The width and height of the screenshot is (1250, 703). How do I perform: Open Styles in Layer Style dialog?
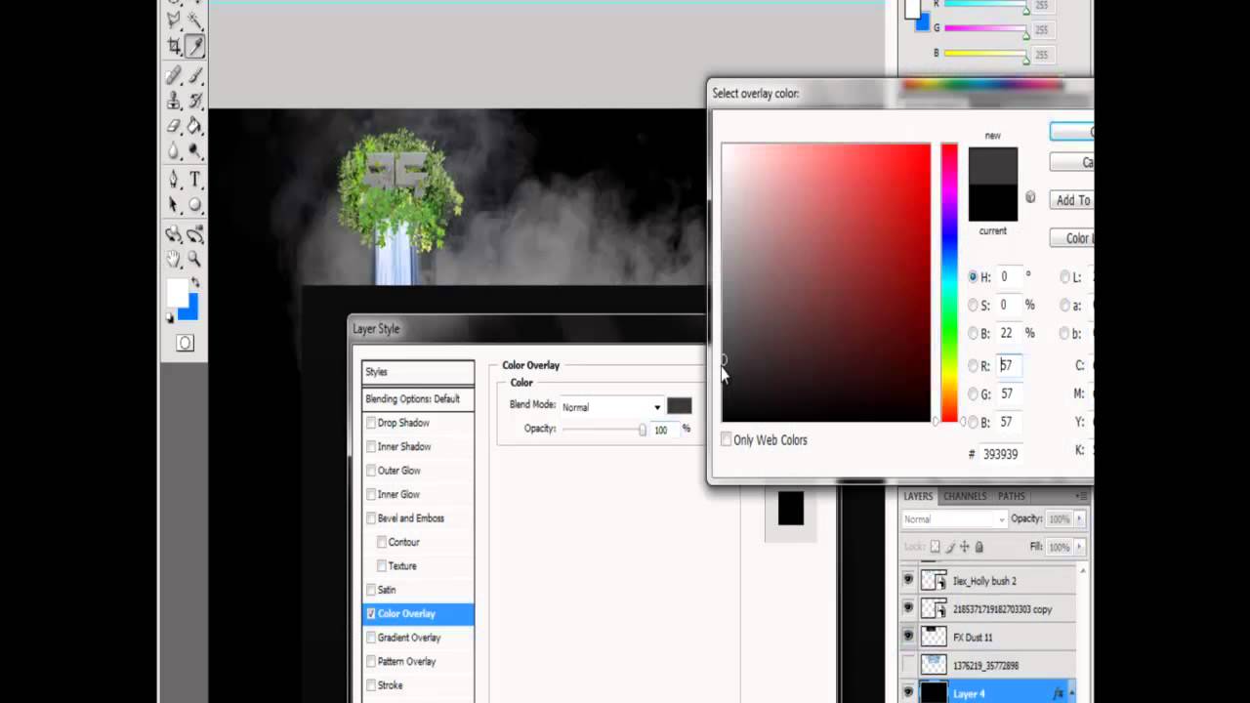click(418, 372)
